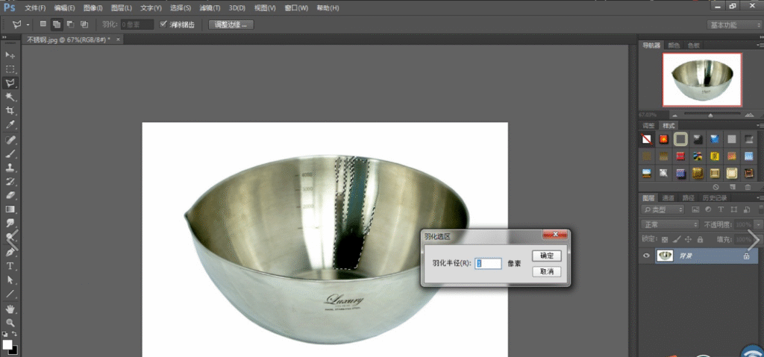Open the Layers panel flyout menu
764x357 pixels.
click(759, 198)
